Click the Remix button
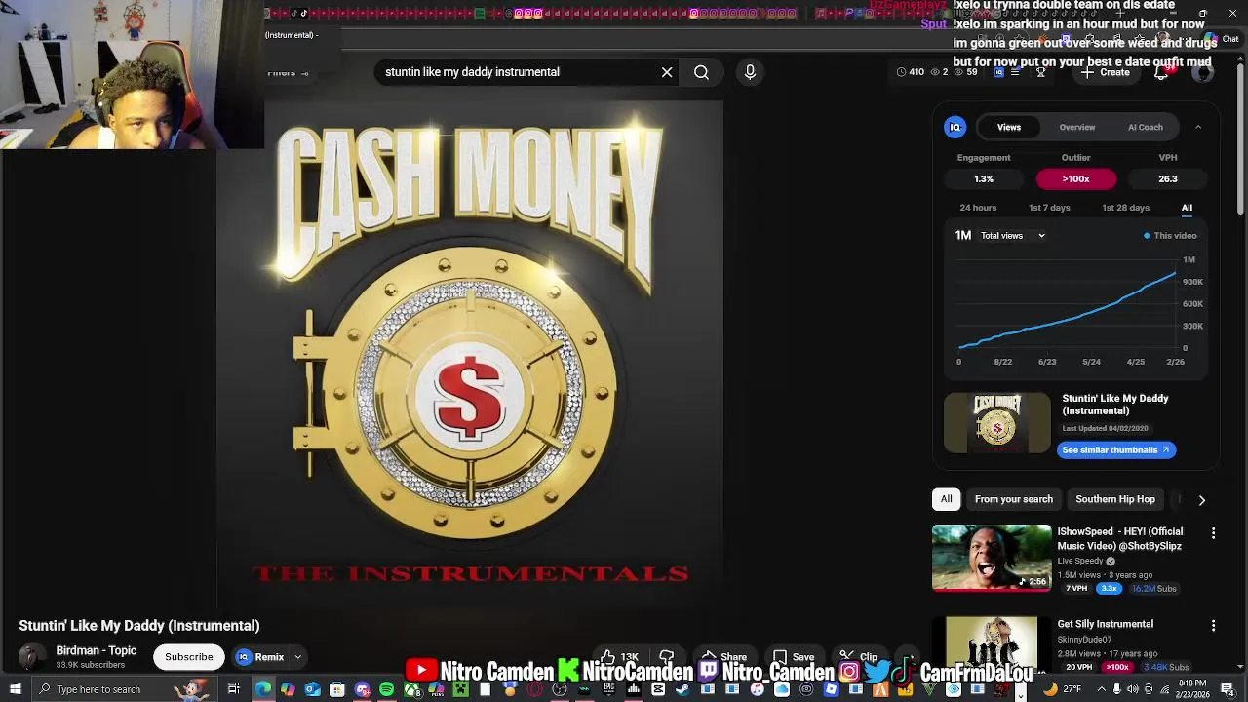 259,657
